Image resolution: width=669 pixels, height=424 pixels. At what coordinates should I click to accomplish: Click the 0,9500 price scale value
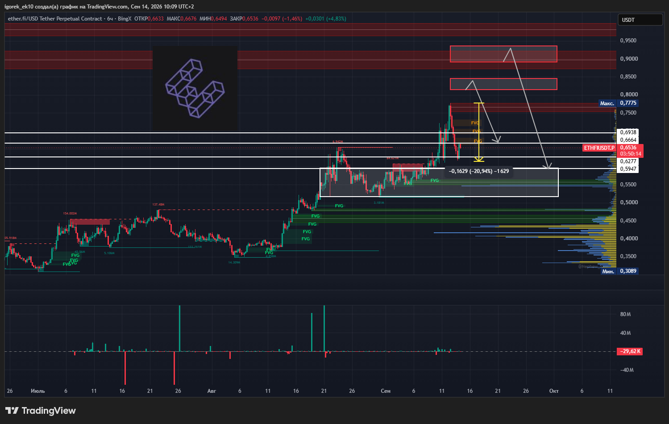[x=628, y=41]
